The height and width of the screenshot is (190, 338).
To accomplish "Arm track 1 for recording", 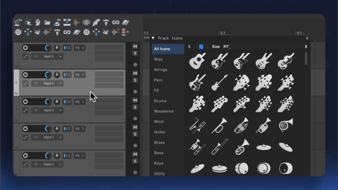I will (x=25, y=48).
